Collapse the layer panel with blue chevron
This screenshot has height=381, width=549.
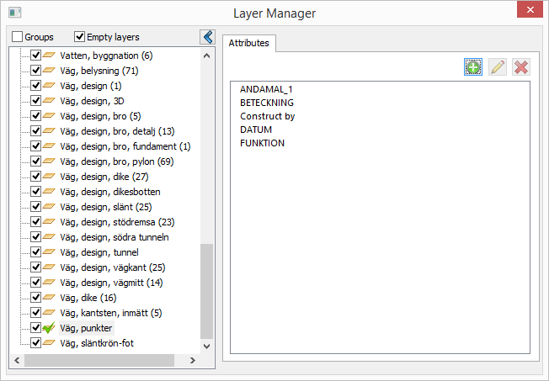pos(206,37)
